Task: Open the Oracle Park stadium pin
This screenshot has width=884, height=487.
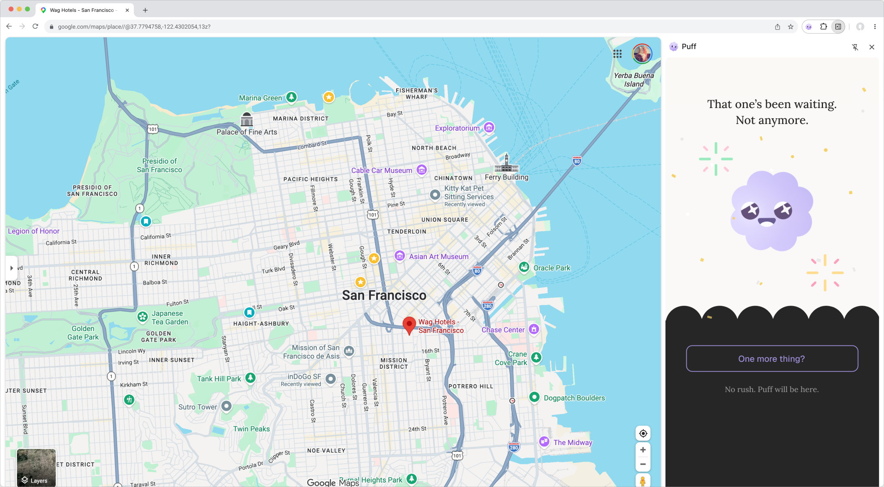Action: click(x=524, y=267)
